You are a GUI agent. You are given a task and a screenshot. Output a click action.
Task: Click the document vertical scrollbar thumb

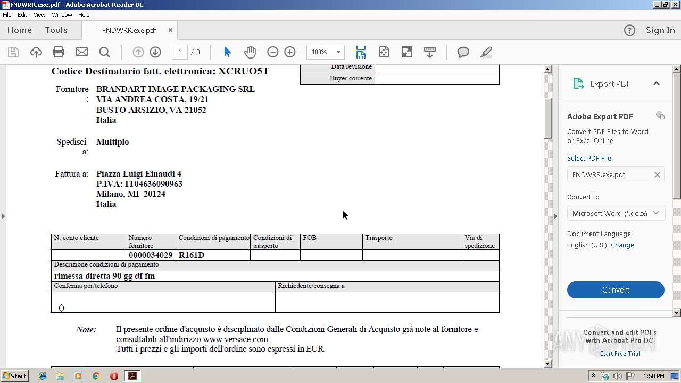tap(548, 119)
